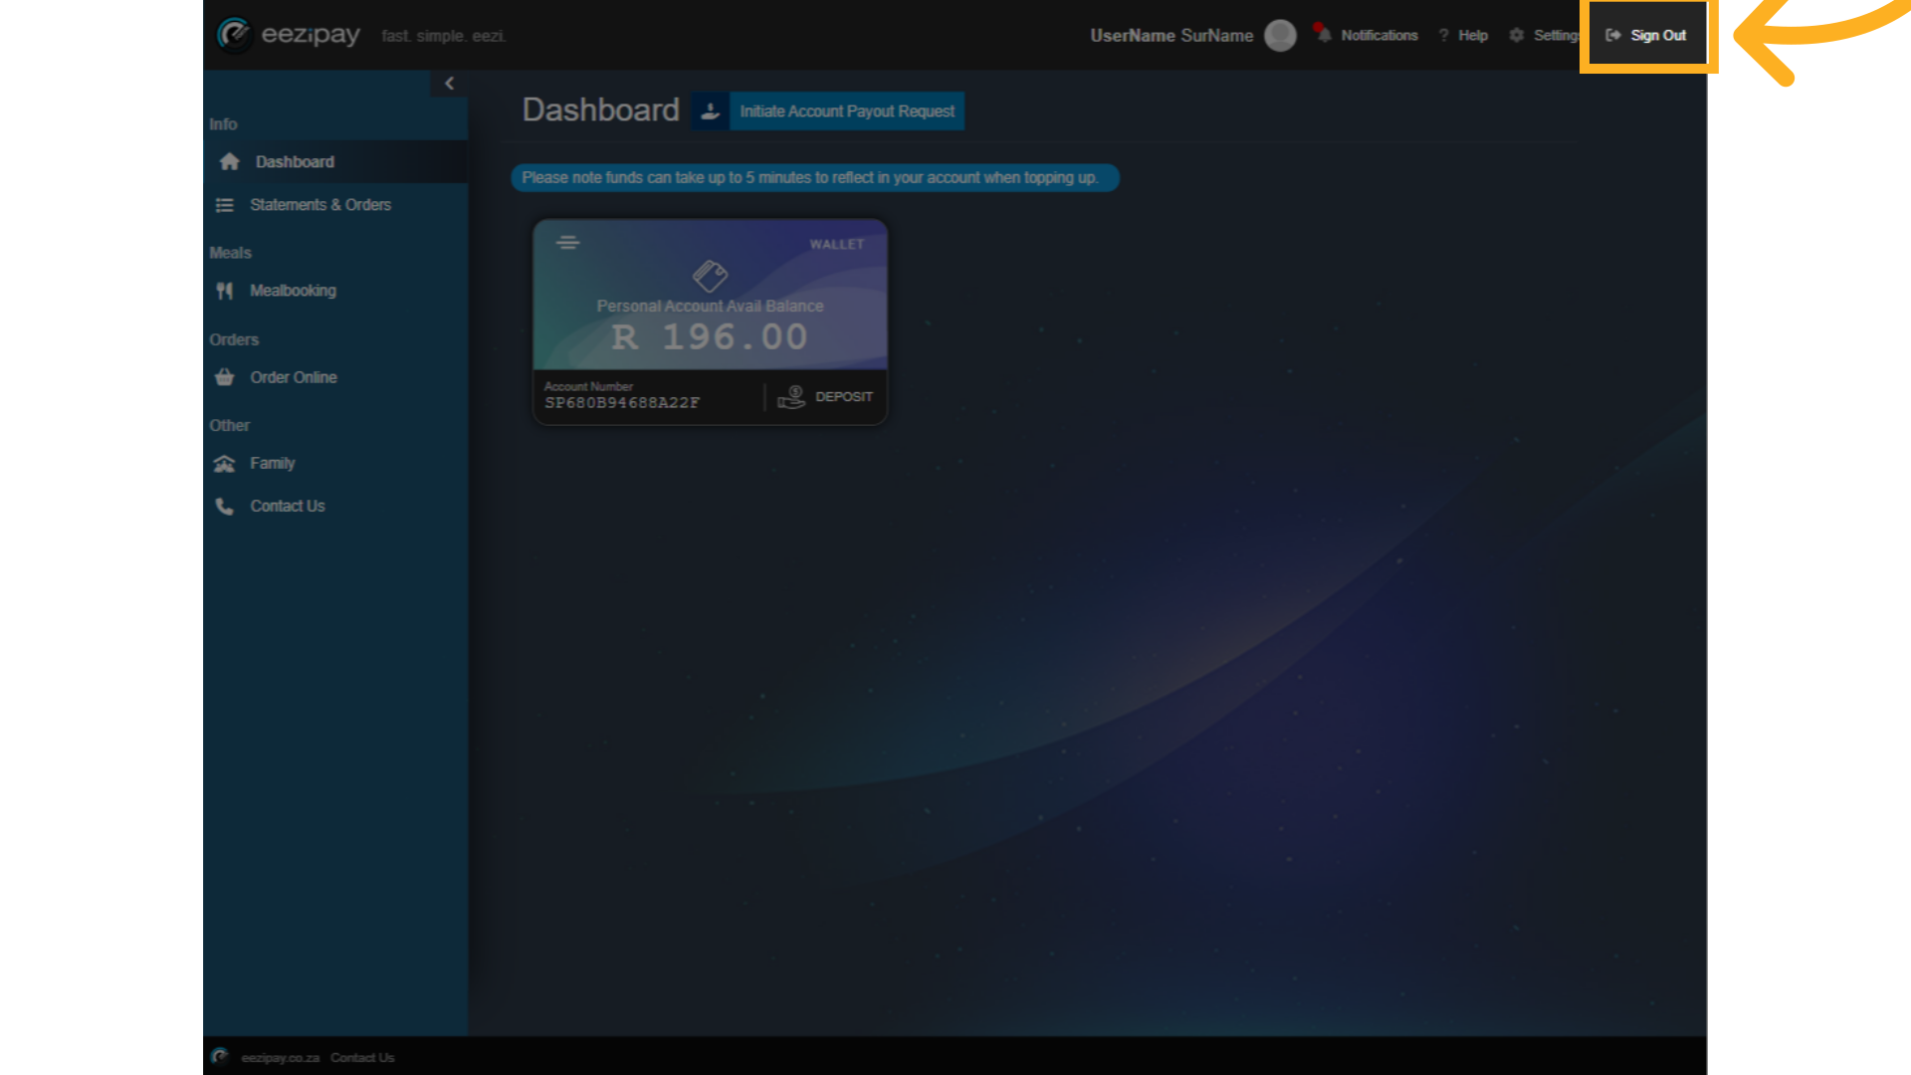The width and height of the screenshot is (1911, 1075).
Task: Click the footer eezipay logo icon
Action: (220, 1057)
